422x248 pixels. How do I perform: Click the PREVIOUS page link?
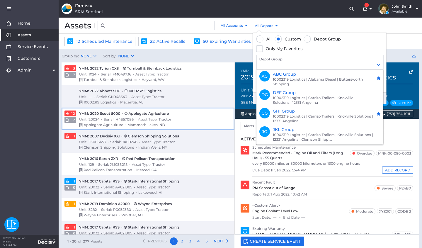[155, 241]
